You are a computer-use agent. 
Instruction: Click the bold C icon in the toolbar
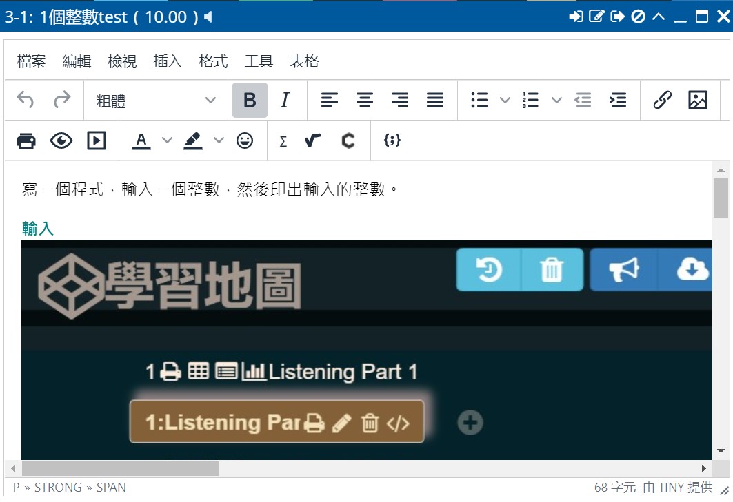coord(348,140)
